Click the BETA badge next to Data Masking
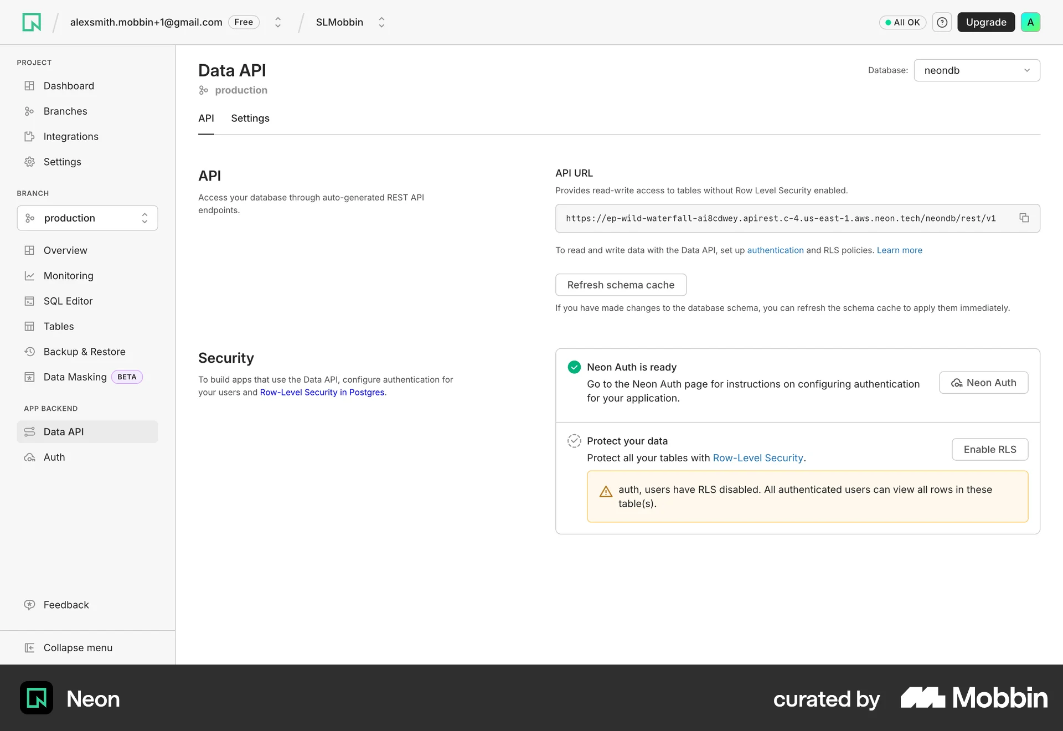The image size is (1063, 731). tap(127, 377)
